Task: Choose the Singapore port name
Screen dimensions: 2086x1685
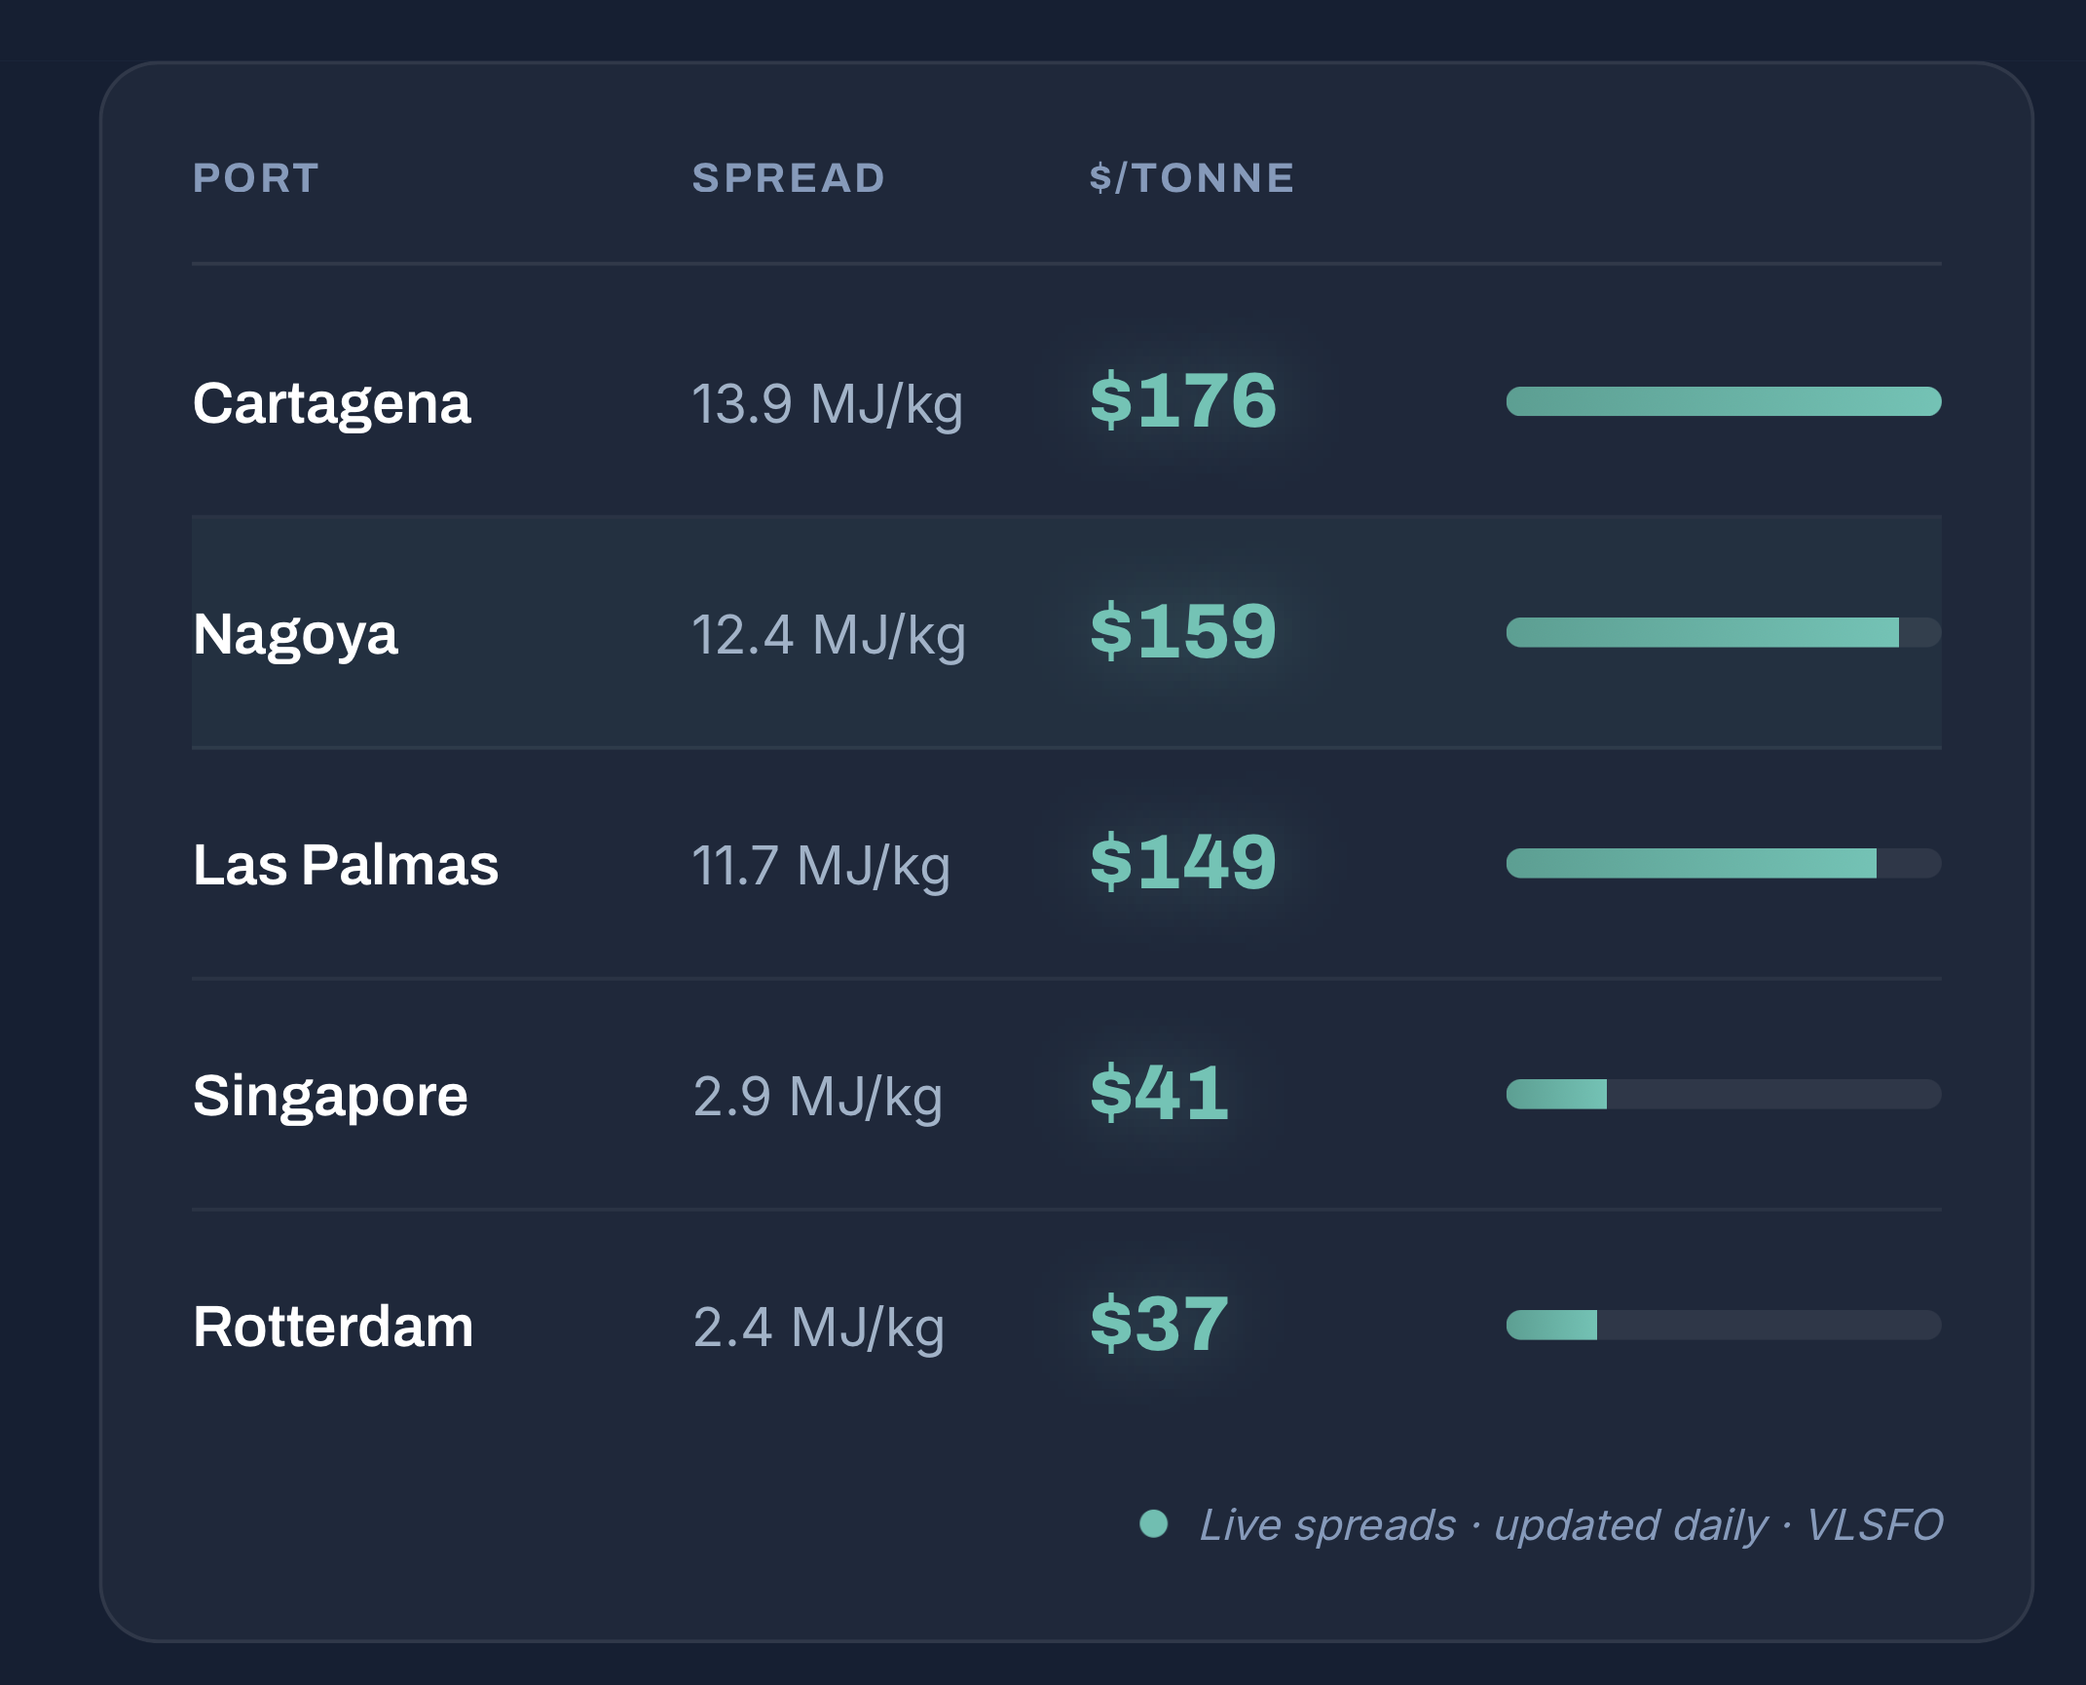Action: pyautogui.click(x=331, y=1097)
